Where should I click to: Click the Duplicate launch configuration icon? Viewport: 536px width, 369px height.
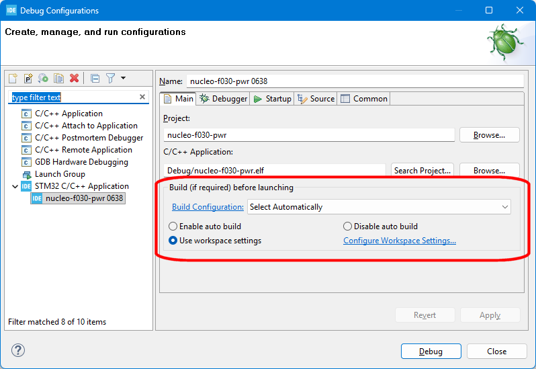[58, 79]
